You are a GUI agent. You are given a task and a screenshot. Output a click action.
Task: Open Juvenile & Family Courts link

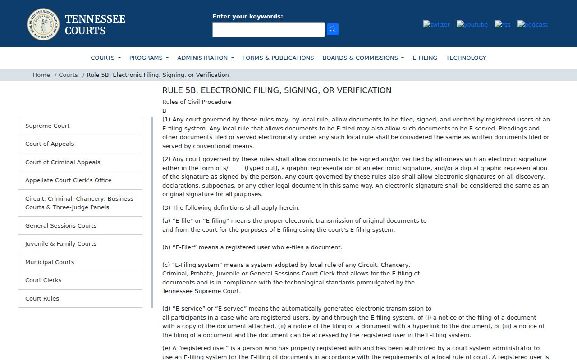(80, 244)
